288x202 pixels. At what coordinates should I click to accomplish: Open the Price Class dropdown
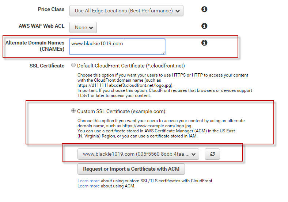pyautogui.click(x=126, y=11)
